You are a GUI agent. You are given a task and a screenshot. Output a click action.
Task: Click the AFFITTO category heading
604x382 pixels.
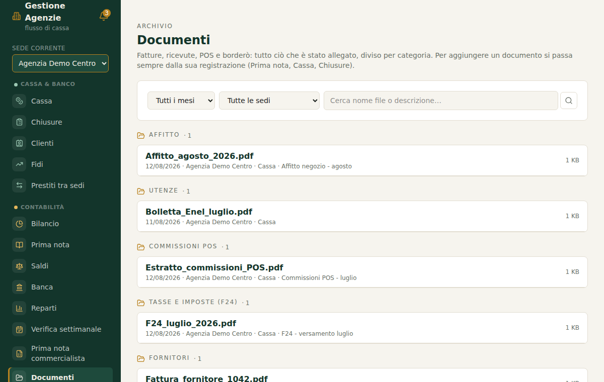(164, 135)
